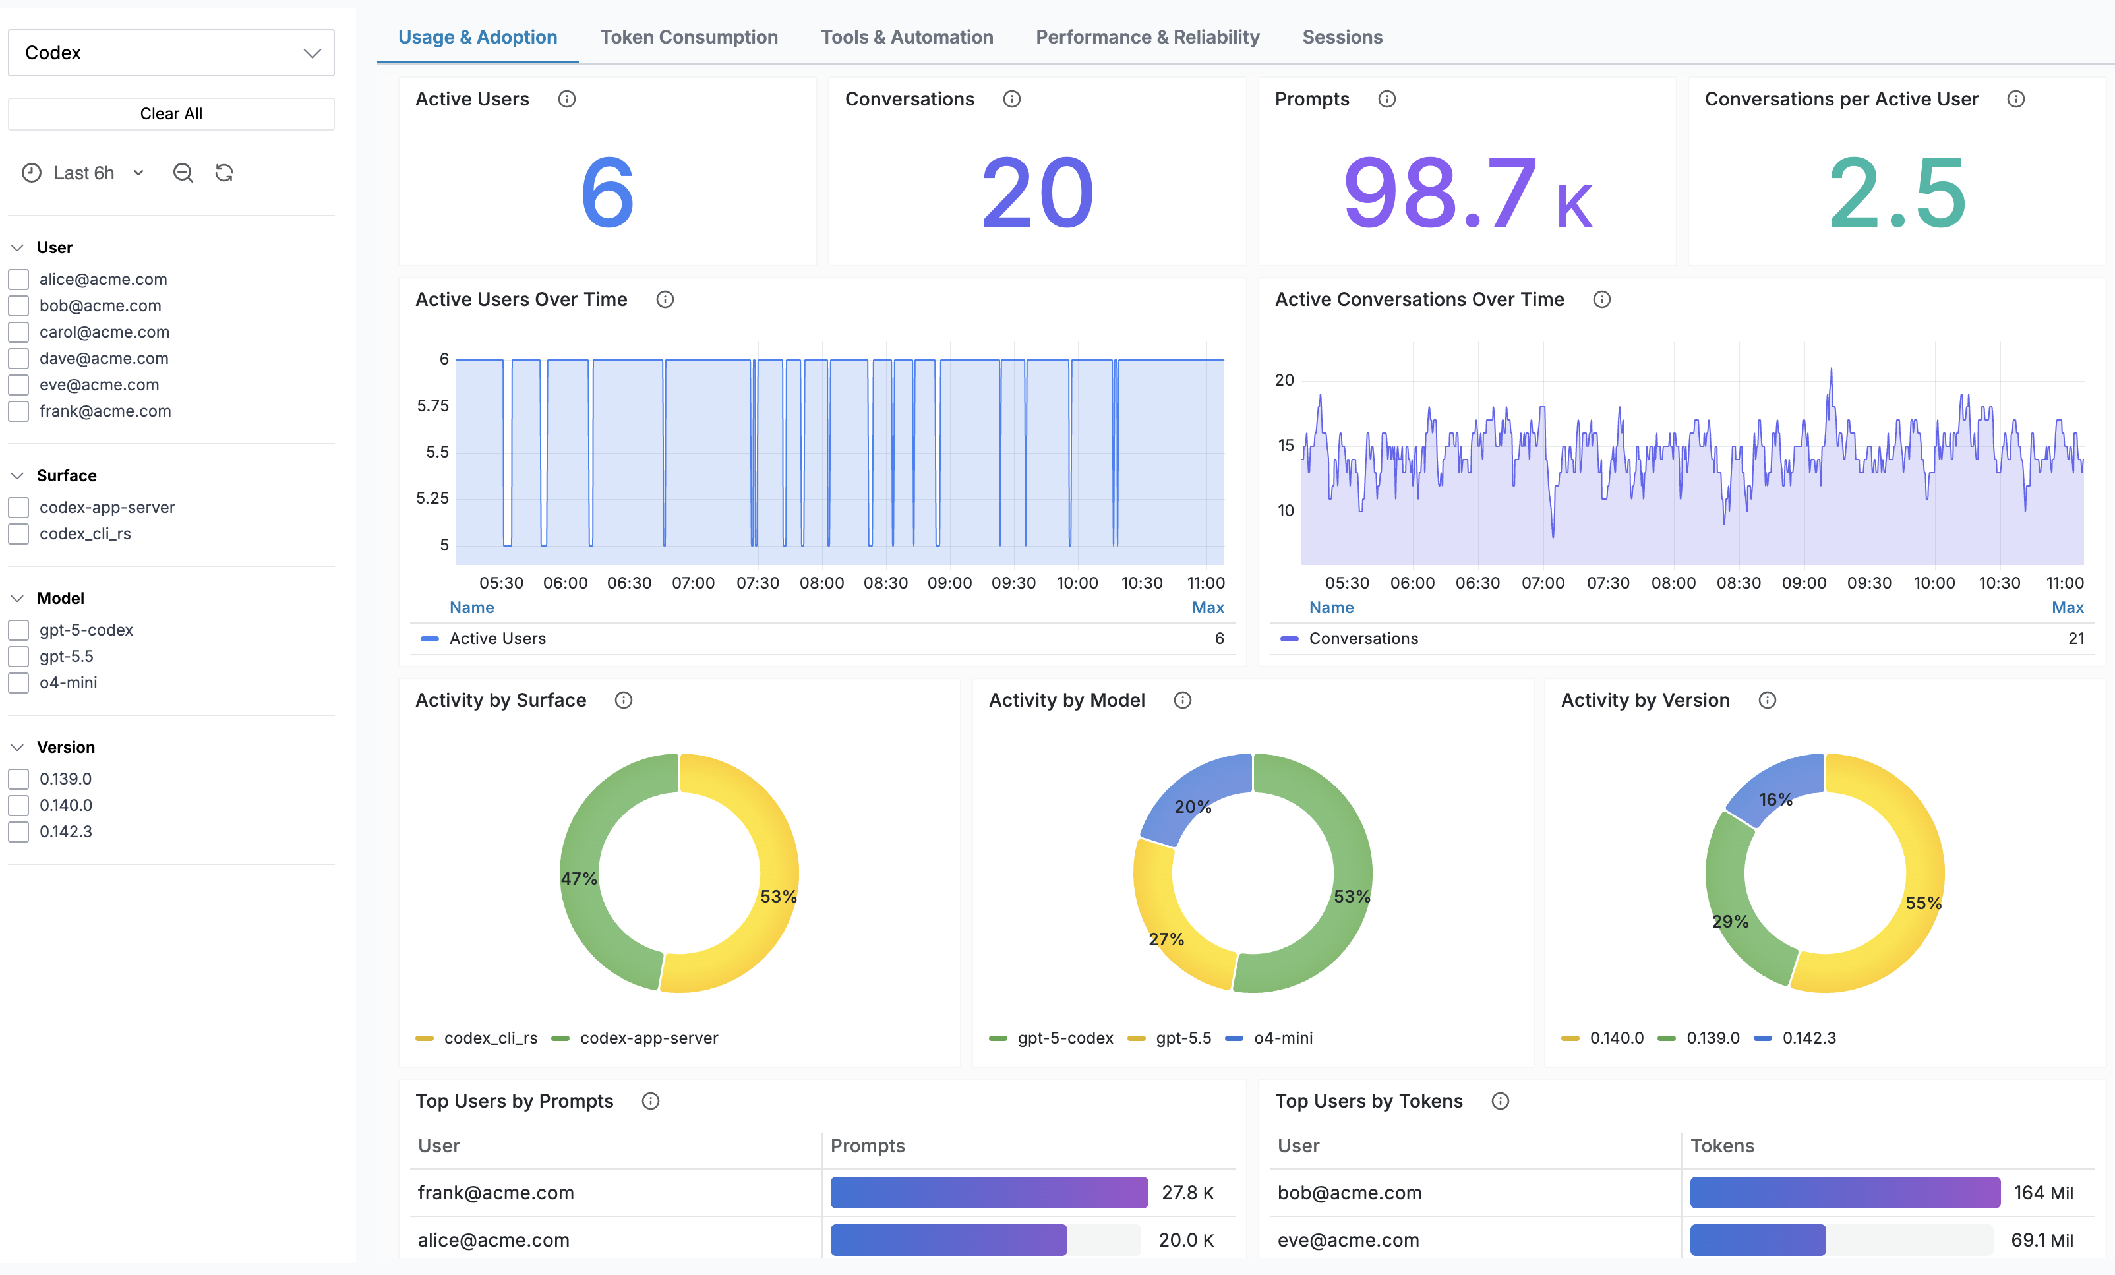Show info for Activity by Model
This screenshot has width=2115, height=1275.
1183,699
